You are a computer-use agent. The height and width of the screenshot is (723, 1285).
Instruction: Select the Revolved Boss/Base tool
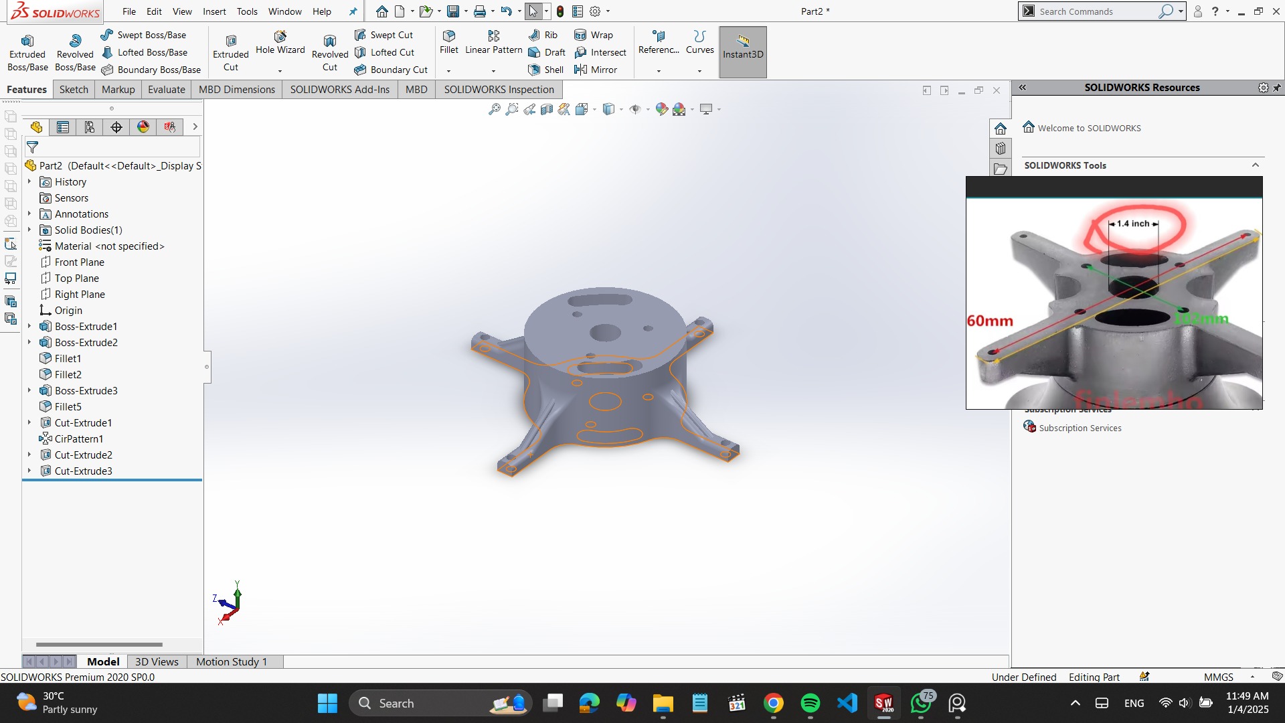point(75,52)
